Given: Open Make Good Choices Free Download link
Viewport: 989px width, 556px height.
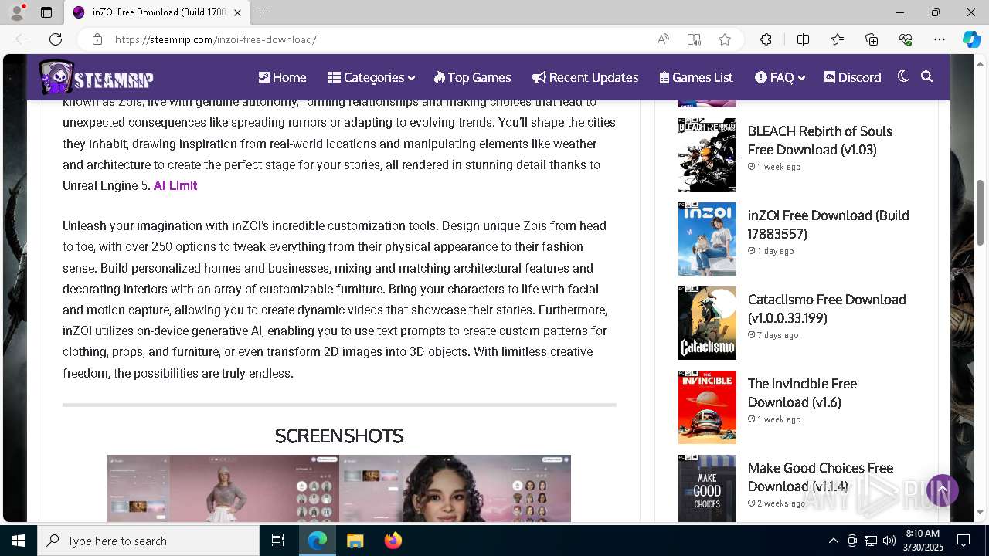Looking at the screenshot, I should coord(820,477).
